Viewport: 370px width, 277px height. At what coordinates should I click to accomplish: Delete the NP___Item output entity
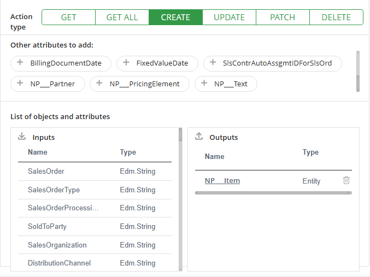pos(346,180)
